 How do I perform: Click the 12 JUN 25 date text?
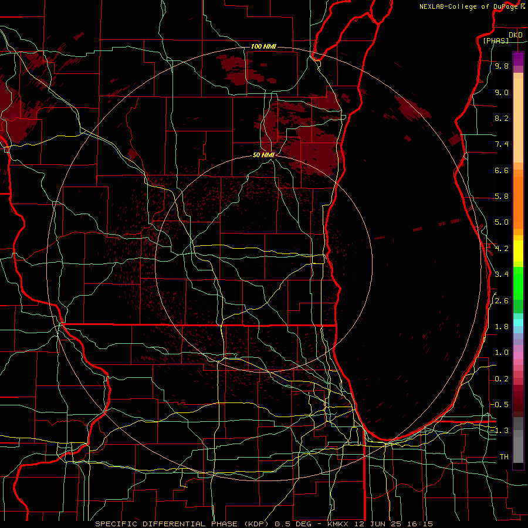point(379,524)
